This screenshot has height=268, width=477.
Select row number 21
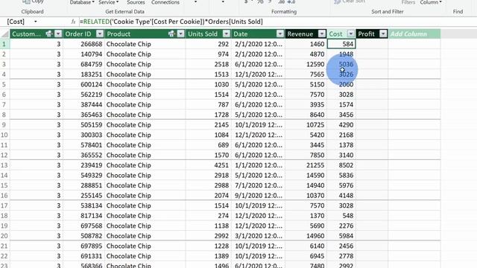[x=4, y=246]
